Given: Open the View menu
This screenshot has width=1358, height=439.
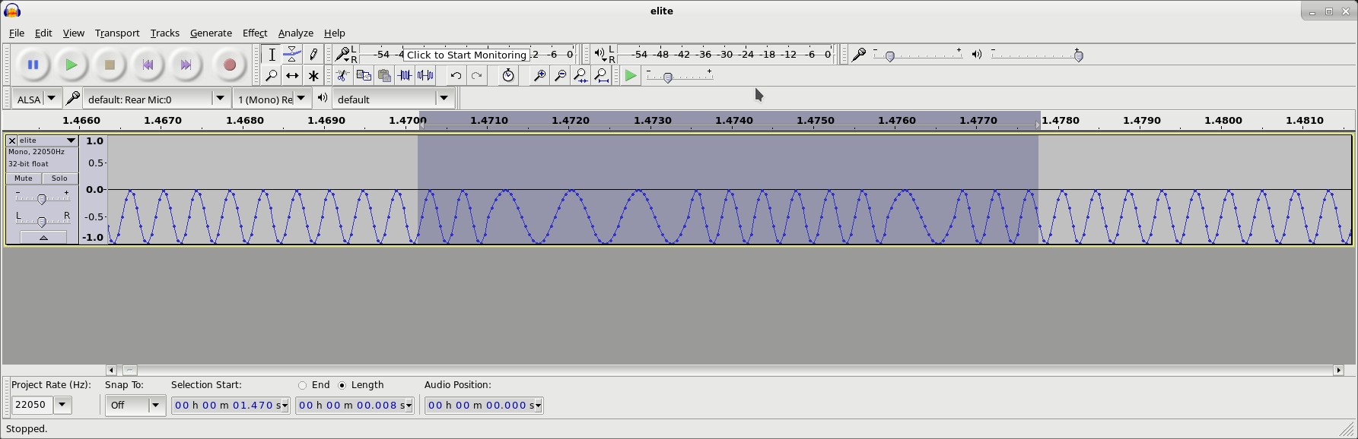Looking at the screenshot, I should [x=73, y=33].
